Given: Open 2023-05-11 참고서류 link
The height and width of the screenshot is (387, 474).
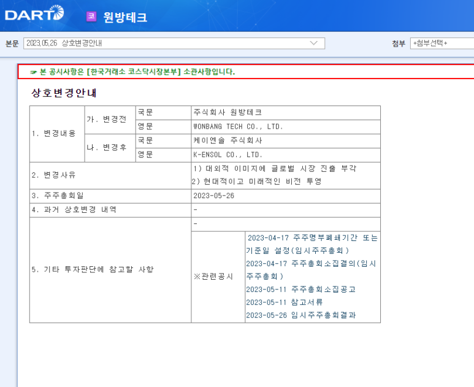Looking at the screenshot, I should [x=285, y=302].
